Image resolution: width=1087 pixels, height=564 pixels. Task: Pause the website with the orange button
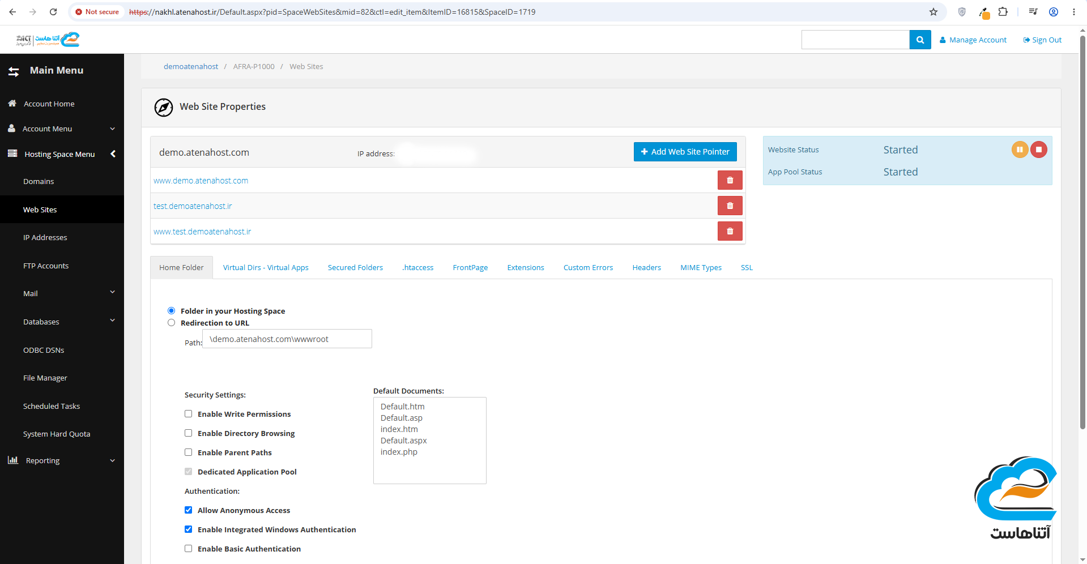point(1020,149)
